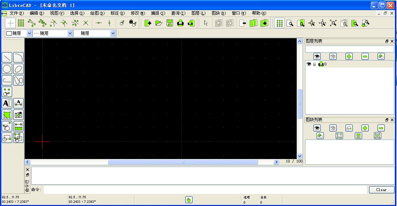The height and width of the screenshot is (206, 397).
Task: Add a new layer with plus button
Action: point(349,56)
